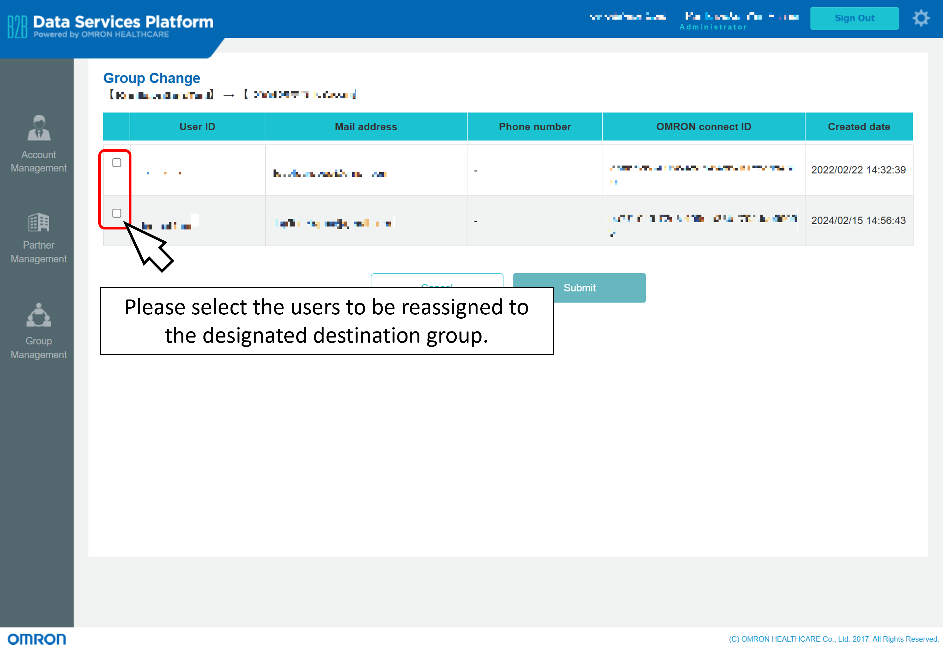Click the OMRON connect ID column header
The height and width of the screenshot is (649, 943).
coord(704,127)
